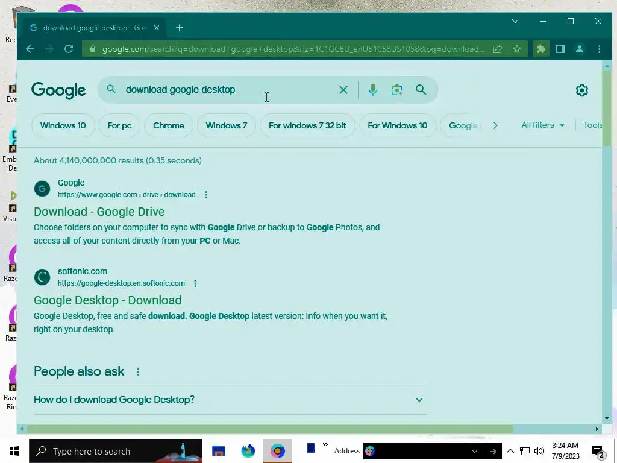Show hidden system tray icons

tap(510, 451)
